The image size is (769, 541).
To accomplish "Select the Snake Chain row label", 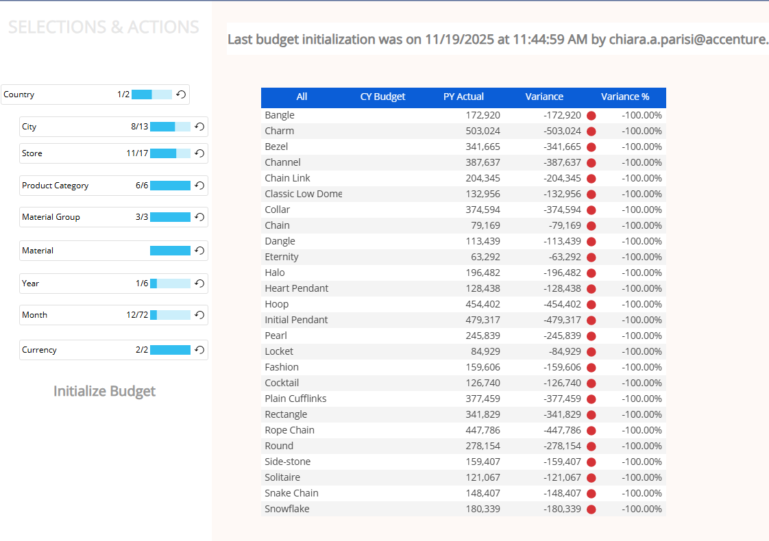I will [x=291, y=493].
